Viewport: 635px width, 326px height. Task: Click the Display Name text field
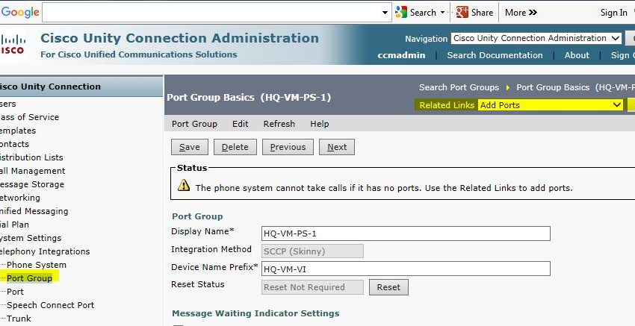click(x=406, y=233)
